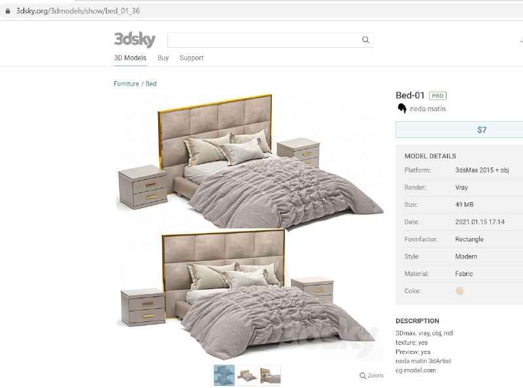This screenshot has width=523, height=388.
Task: Follow the Bed breadcrumb link
Action: click(151, 84)
